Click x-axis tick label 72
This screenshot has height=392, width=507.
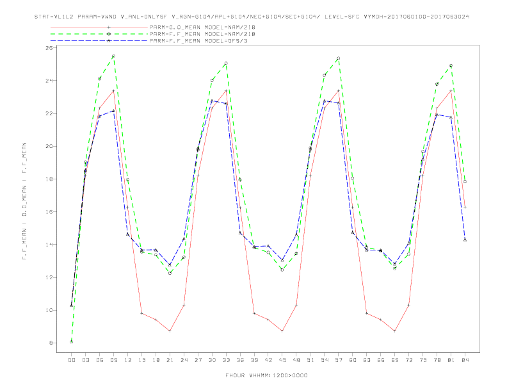coord(409,360)
